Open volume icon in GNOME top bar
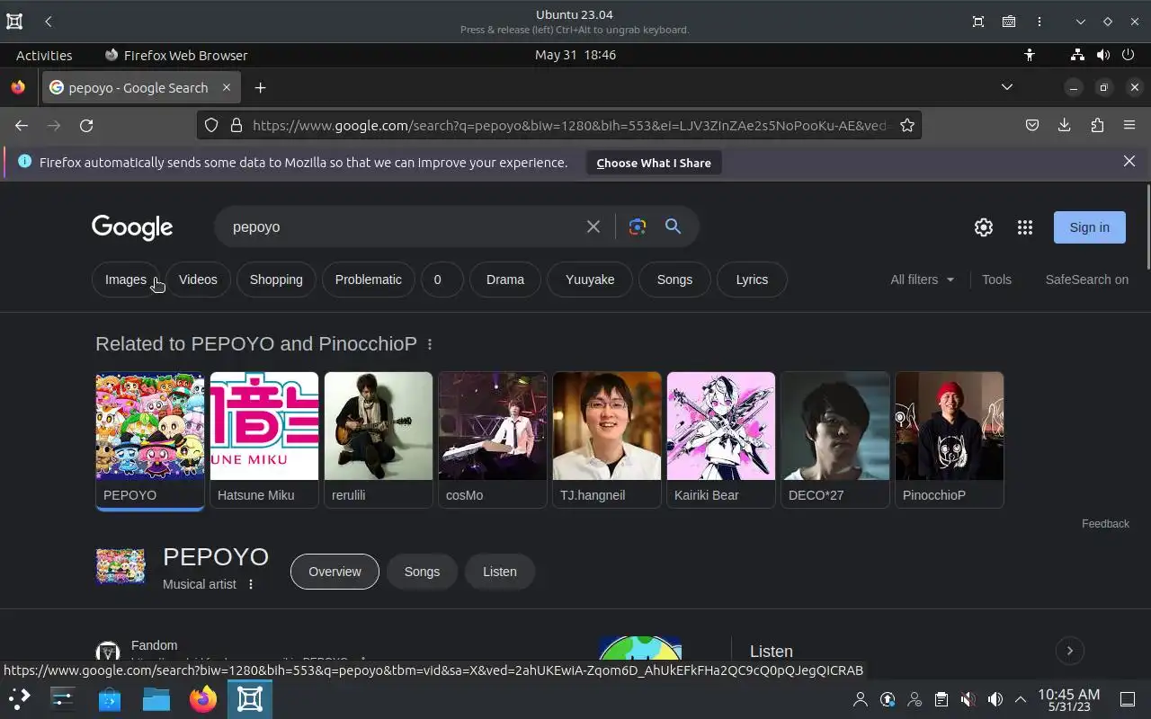Image resolution: width=1151 pixels, height=719 pixels. (1103, 55)
